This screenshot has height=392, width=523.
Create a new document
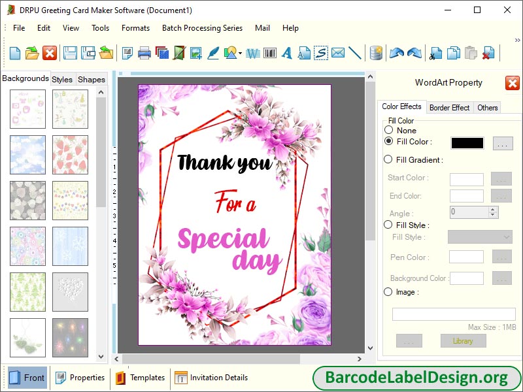point(14,54)
